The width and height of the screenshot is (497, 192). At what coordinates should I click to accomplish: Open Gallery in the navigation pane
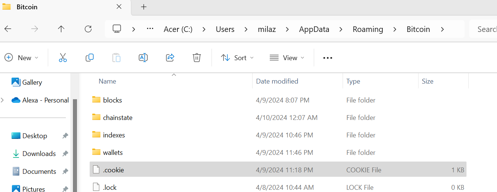coord(27,82)
